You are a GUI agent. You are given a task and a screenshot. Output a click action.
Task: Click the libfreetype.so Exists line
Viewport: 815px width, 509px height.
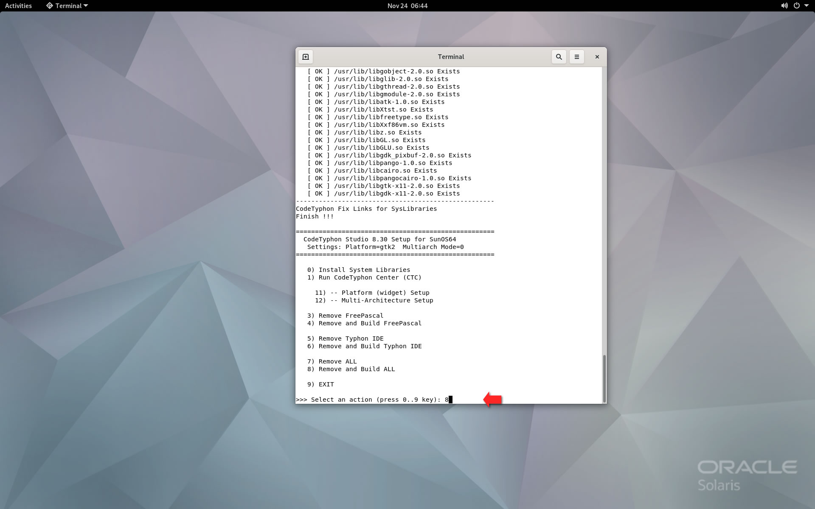[378, 117]
